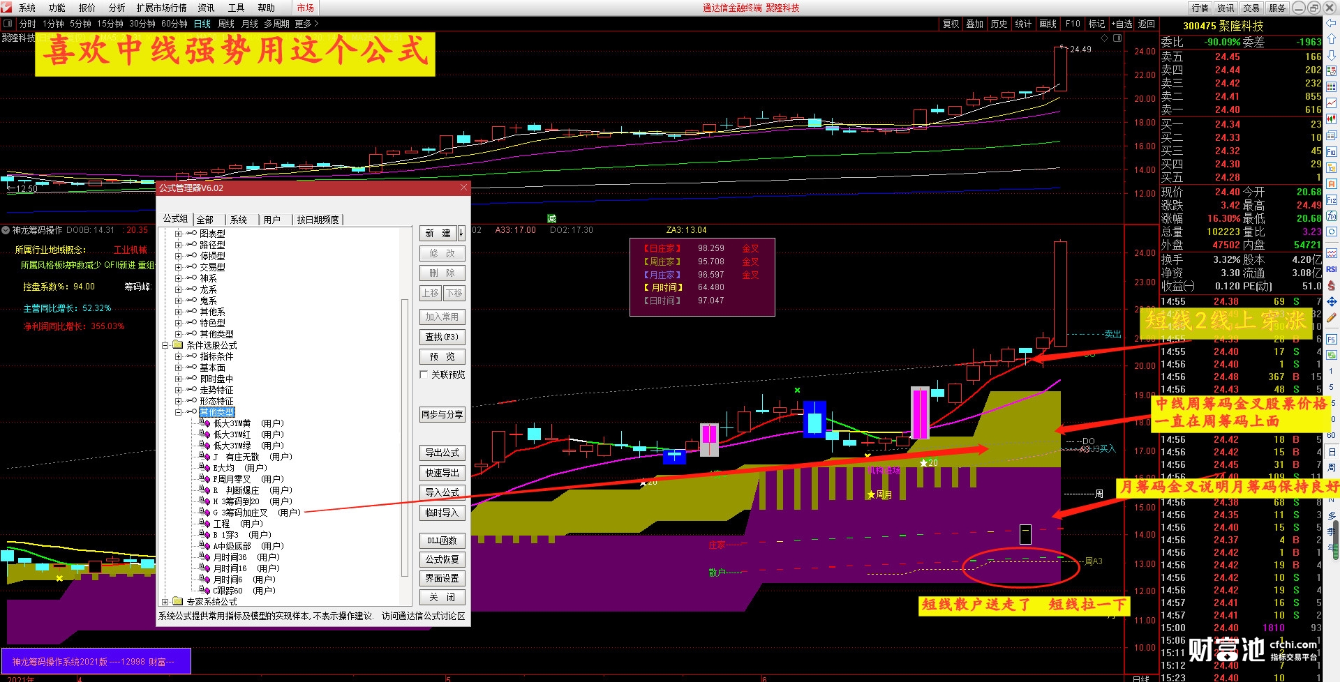Click the blue four-way move arrows icon
This screenshot has height=682, width=1340.
(1332, 301)
